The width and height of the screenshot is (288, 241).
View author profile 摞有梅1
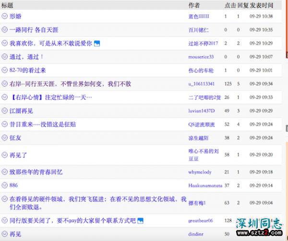point(197,203)
